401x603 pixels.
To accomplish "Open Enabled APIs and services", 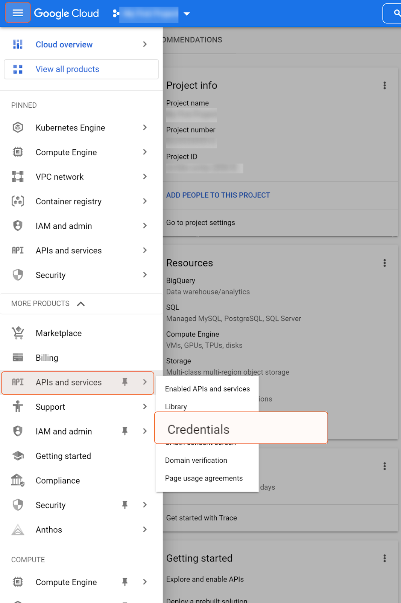I will tap(207, 389).
